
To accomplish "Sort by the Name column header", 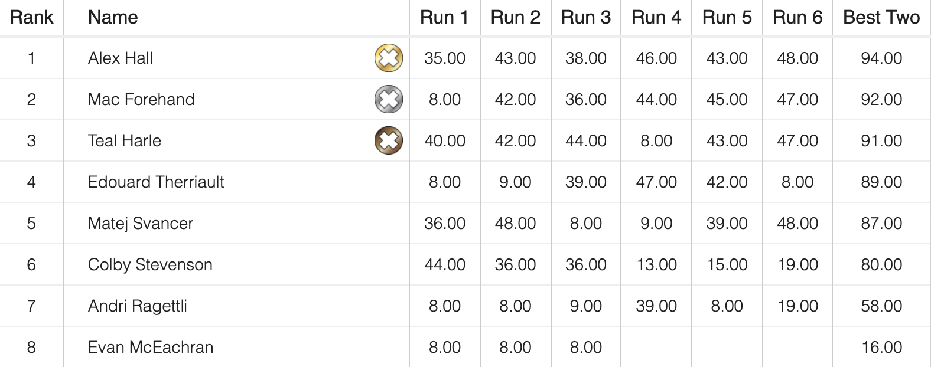I will (113, 18).
